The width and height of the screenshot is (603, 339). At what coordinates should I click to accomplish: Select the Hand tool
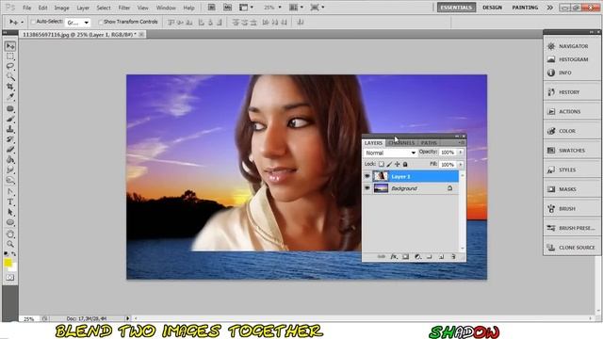coord(10,234)
